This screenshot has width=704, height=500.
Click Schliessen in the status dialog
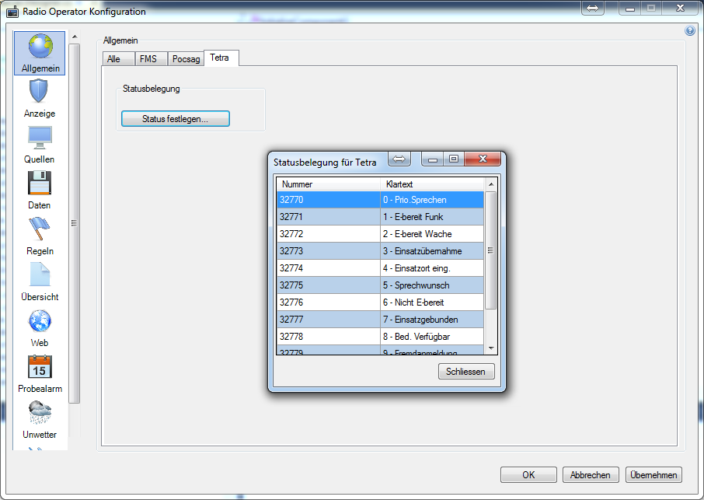click(466, 372)
